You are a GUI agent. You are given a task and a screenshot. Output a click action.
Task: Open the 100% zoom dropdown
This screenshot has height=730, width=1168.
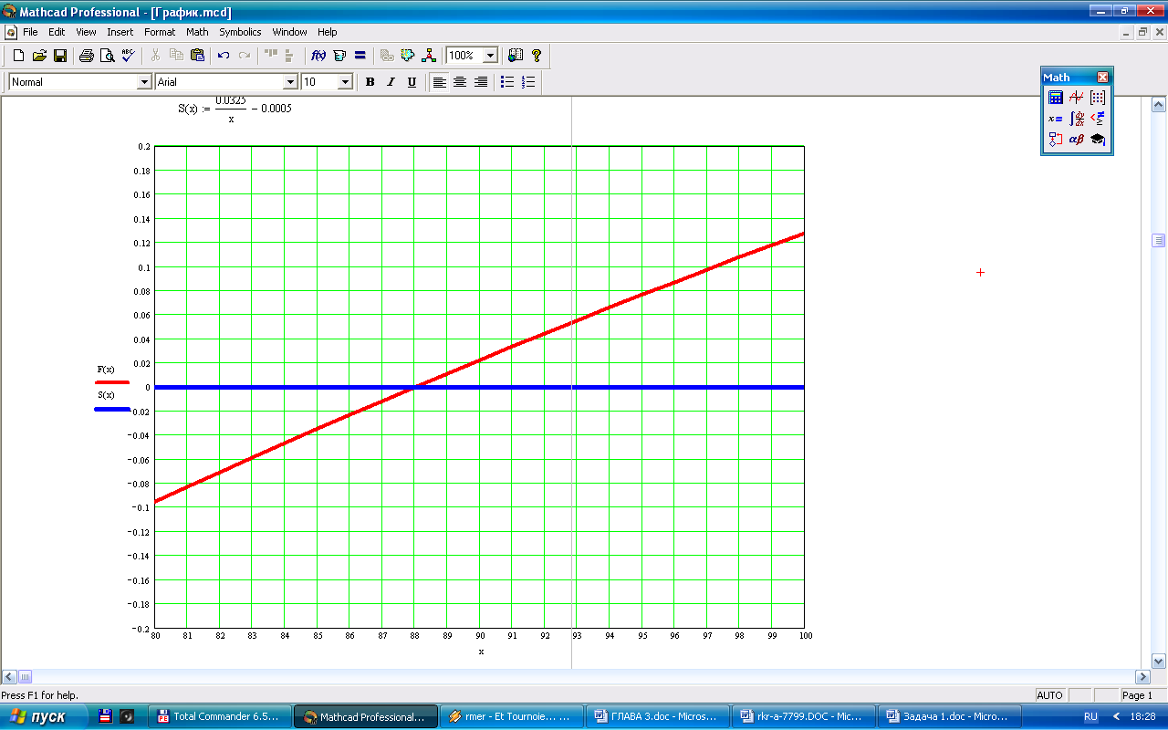pos(490,56)
